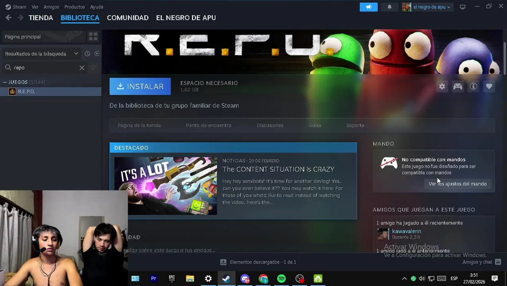Open friend kawavalenn's profile
Image resolution: width=507 pixels, height=286 pixels.
click(406, 231)
